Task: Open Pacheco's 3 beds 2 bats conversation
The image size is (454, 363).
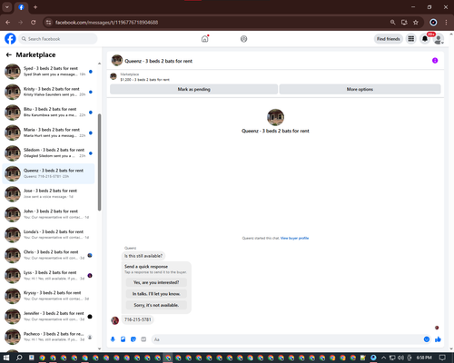Action: pos(48,337)
